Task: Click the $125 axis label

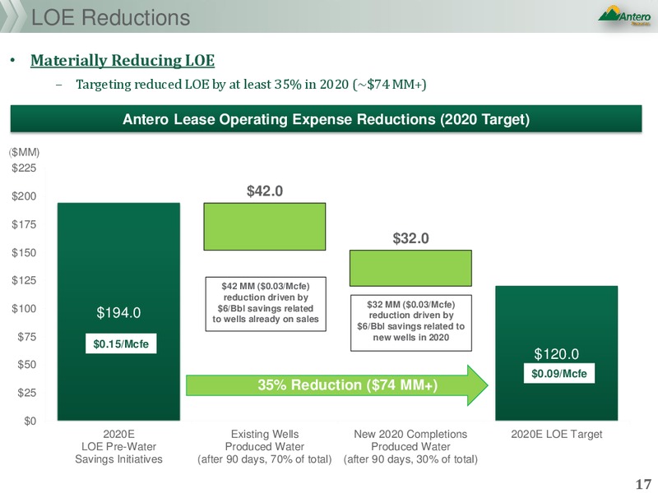Action: point(24,280)
